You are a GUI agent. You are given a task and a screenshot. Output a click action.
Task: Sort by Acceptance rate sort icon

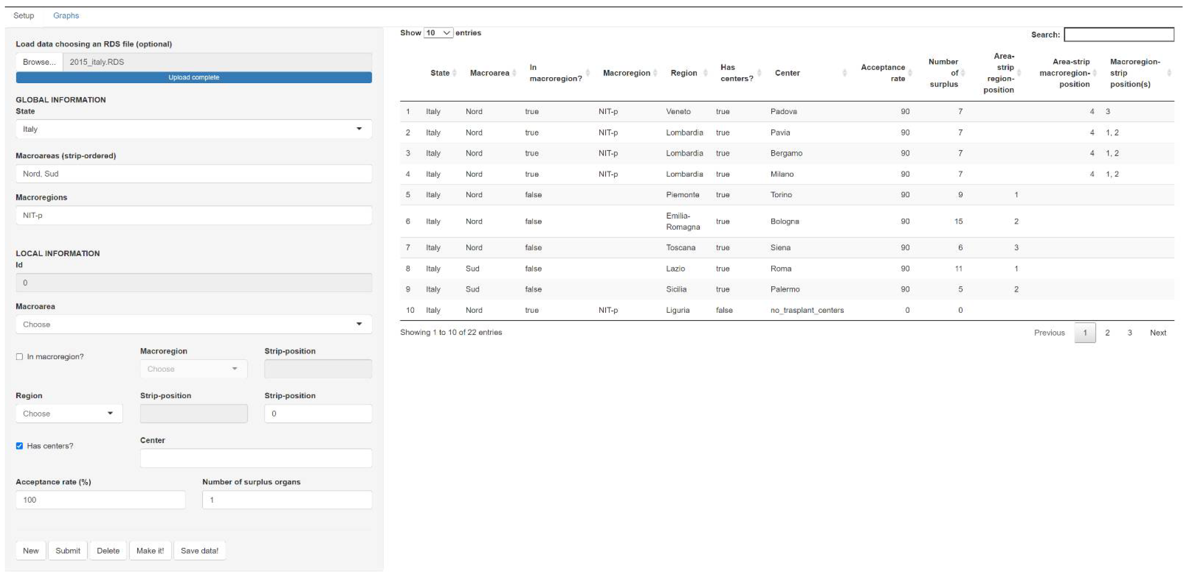point(910,73)
